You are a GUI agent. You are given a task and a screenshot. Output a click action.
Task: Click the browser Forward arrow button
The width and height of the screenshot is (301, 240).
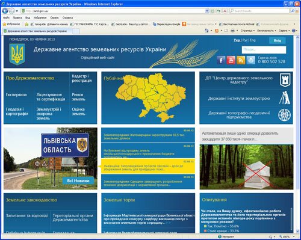(12, 11)
